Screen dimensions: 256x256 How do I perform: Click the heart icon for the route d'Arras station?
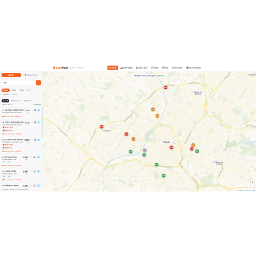pos(31,157)
